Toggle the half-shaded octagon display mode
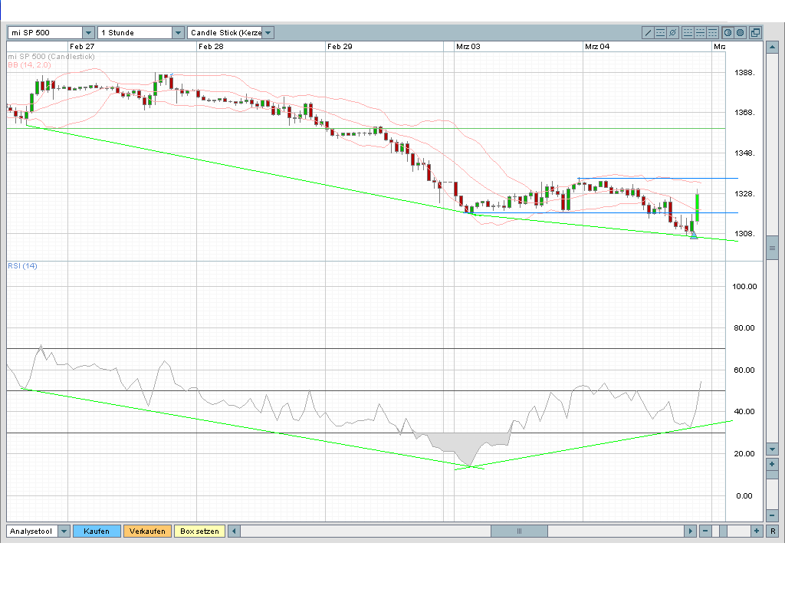The height and width of the screenshot is (589, 785). tap(728, 32)
